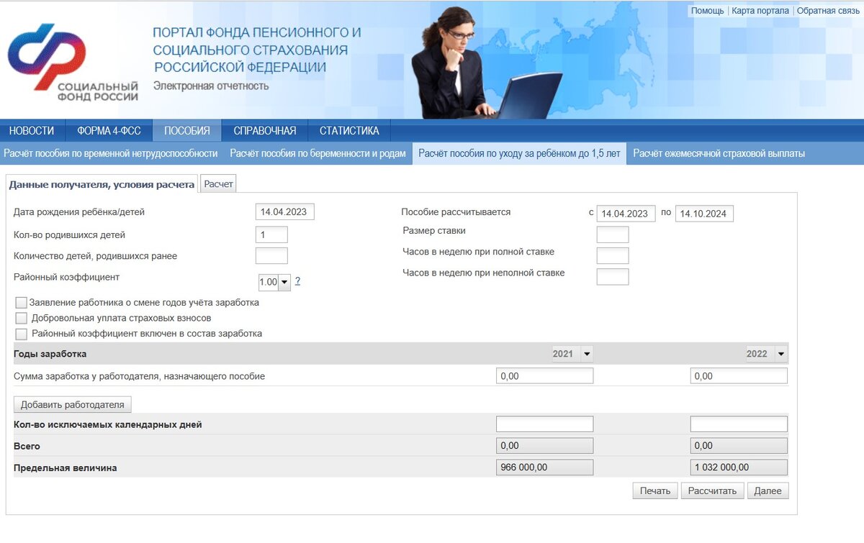
Task: Click the Рассчитать button
Action: click(x=712, y=490)
